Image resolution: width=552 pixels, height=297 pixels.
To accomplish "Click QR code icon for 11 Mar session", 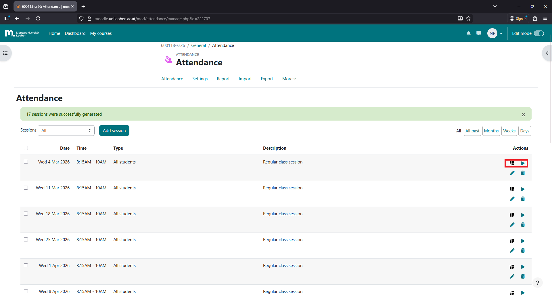I will tap(512, 189).
